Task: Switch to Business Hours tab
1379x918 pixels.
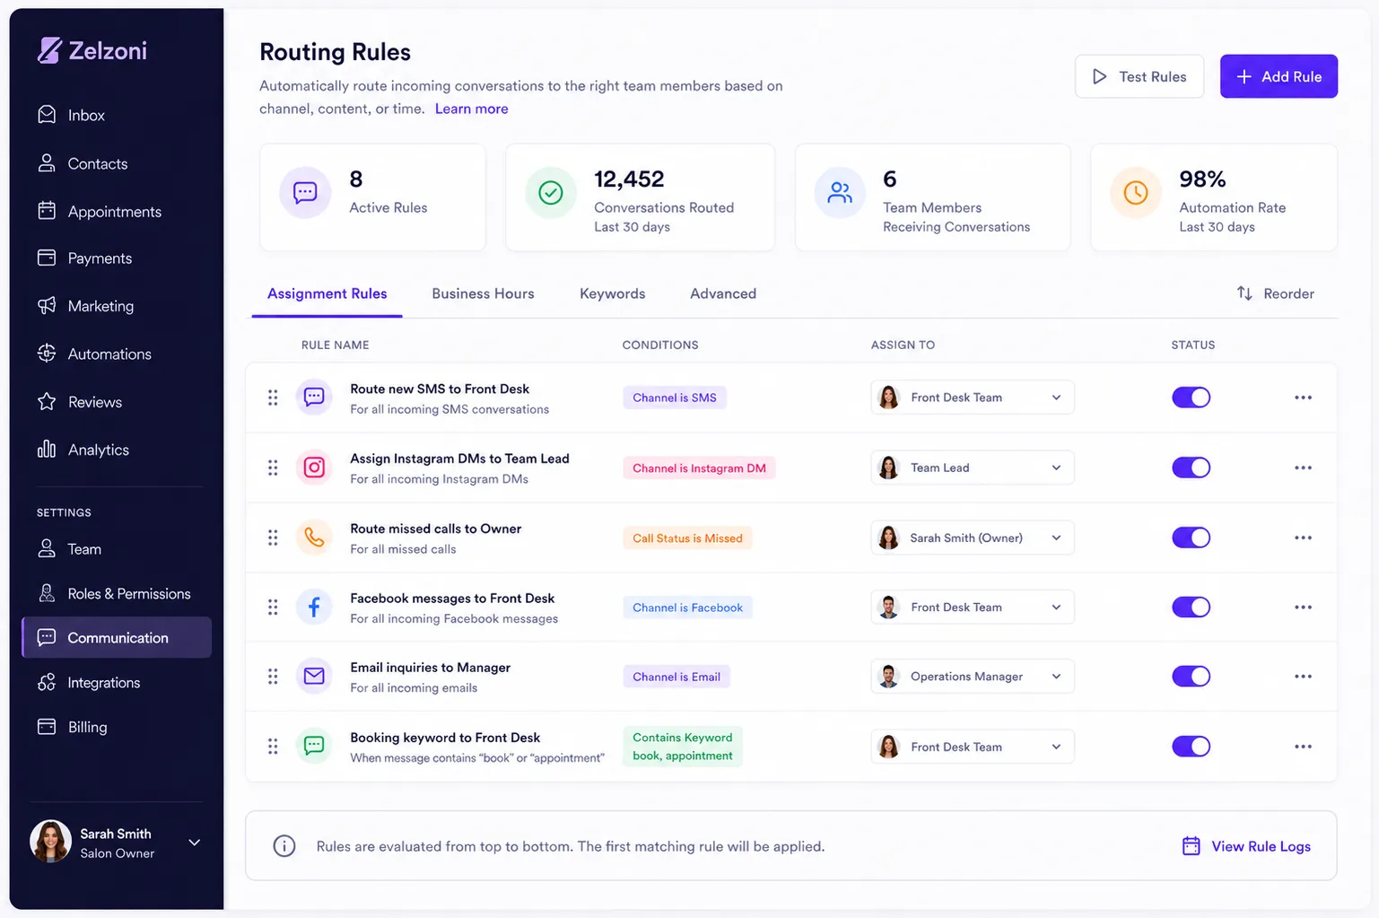Action: [483, 293]
